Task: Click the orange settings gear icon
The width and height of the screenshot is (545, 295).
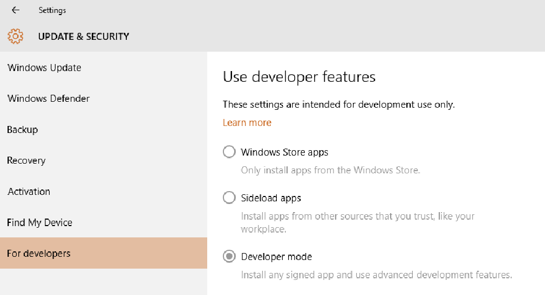Action: 15,37
